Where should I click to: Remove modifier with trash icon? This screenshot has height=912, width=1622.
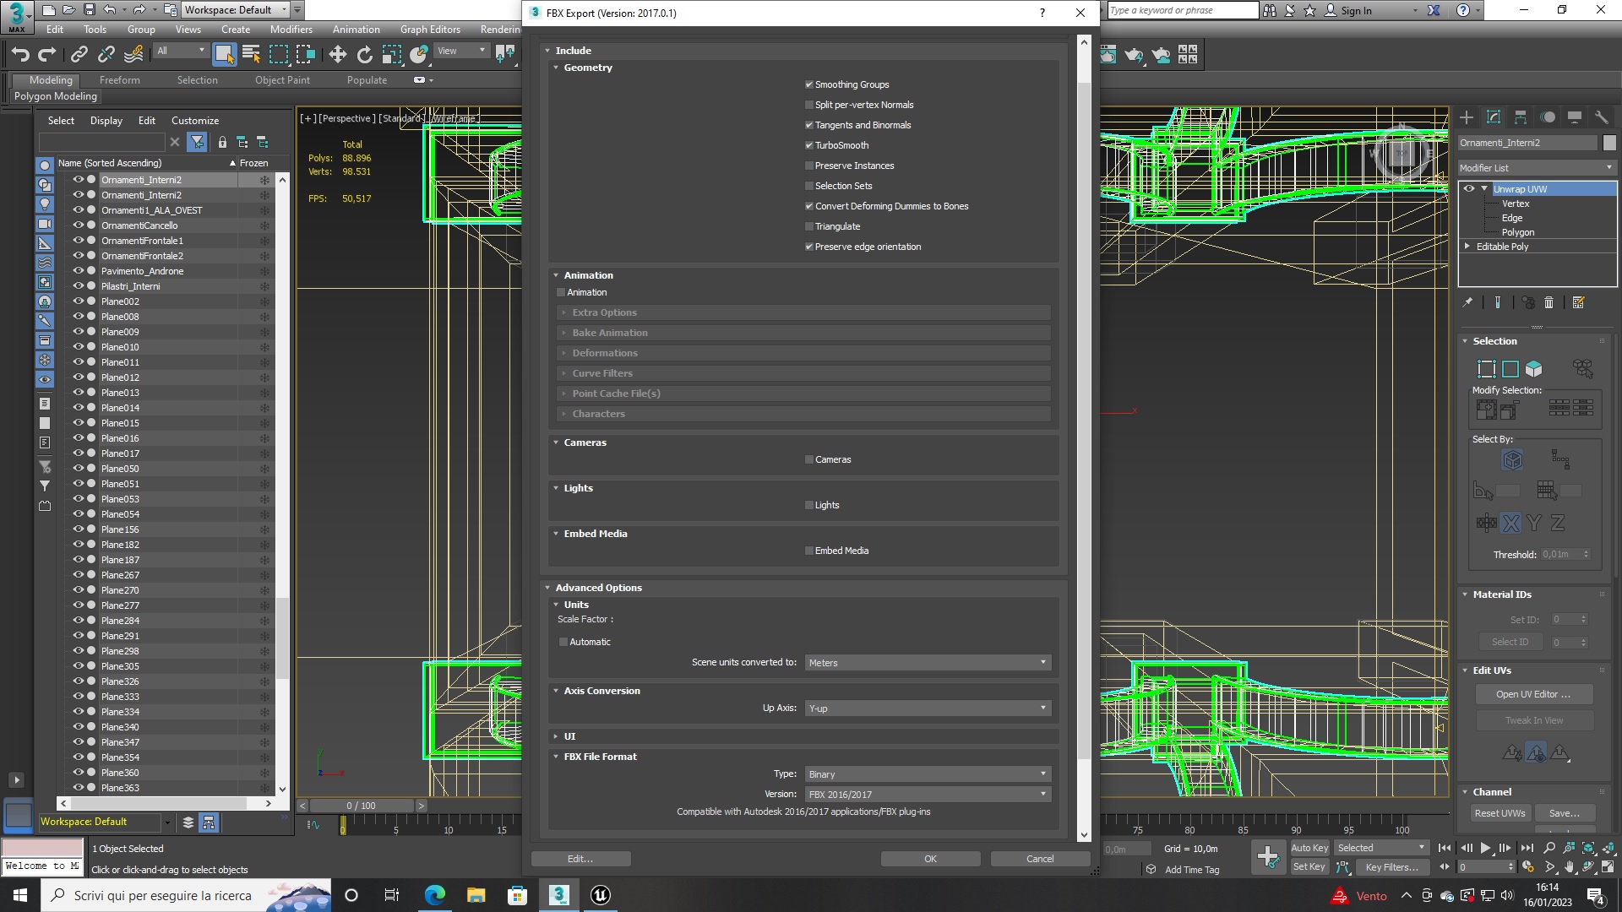point(1549,302)
